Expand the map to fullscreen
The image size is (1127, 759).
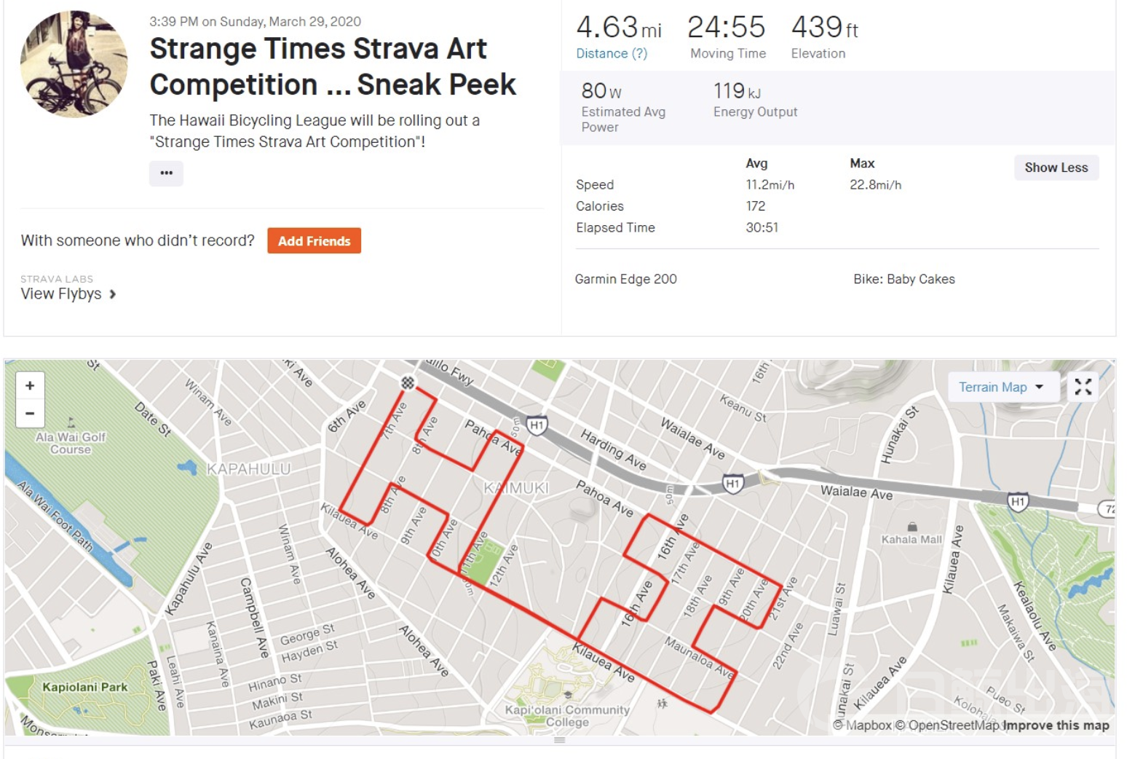coord(1083,387)
